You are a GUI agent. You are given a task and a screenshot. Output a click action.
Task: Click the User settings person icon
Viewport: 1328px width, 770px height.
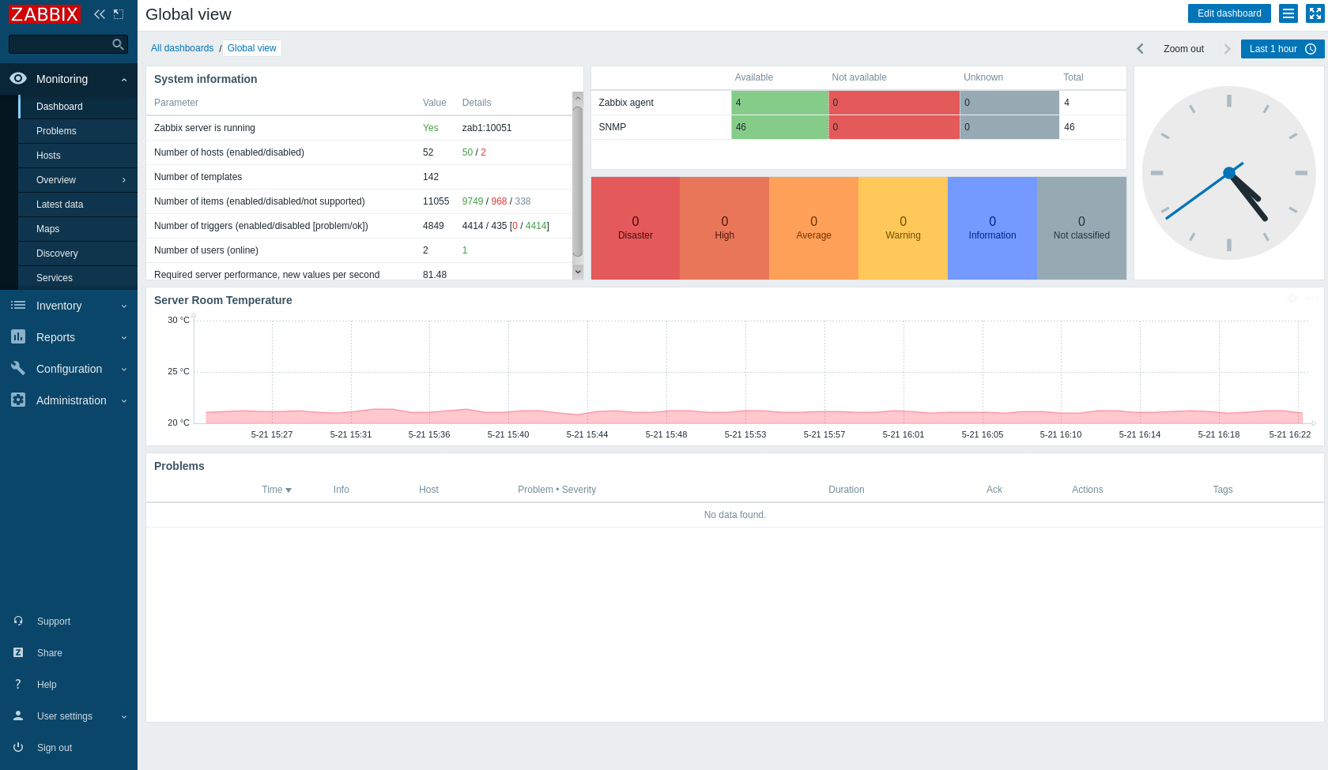[x=18, y=716]
